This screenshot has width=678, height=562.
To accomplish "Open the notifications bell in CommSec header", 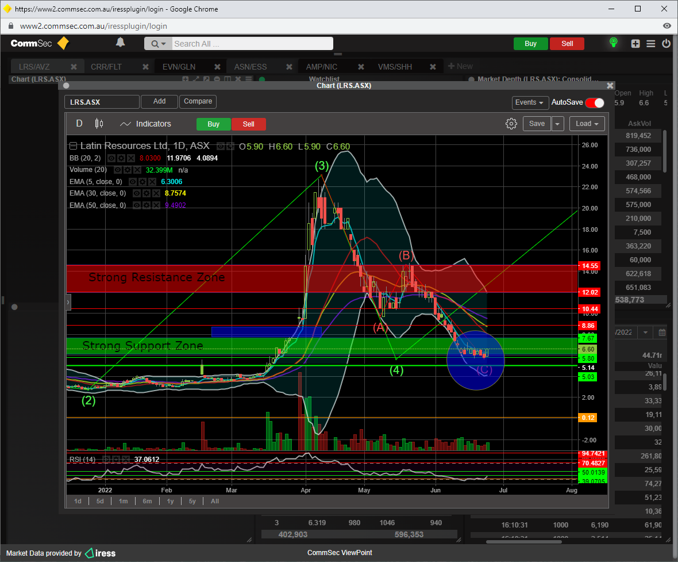I will (120, 43).
